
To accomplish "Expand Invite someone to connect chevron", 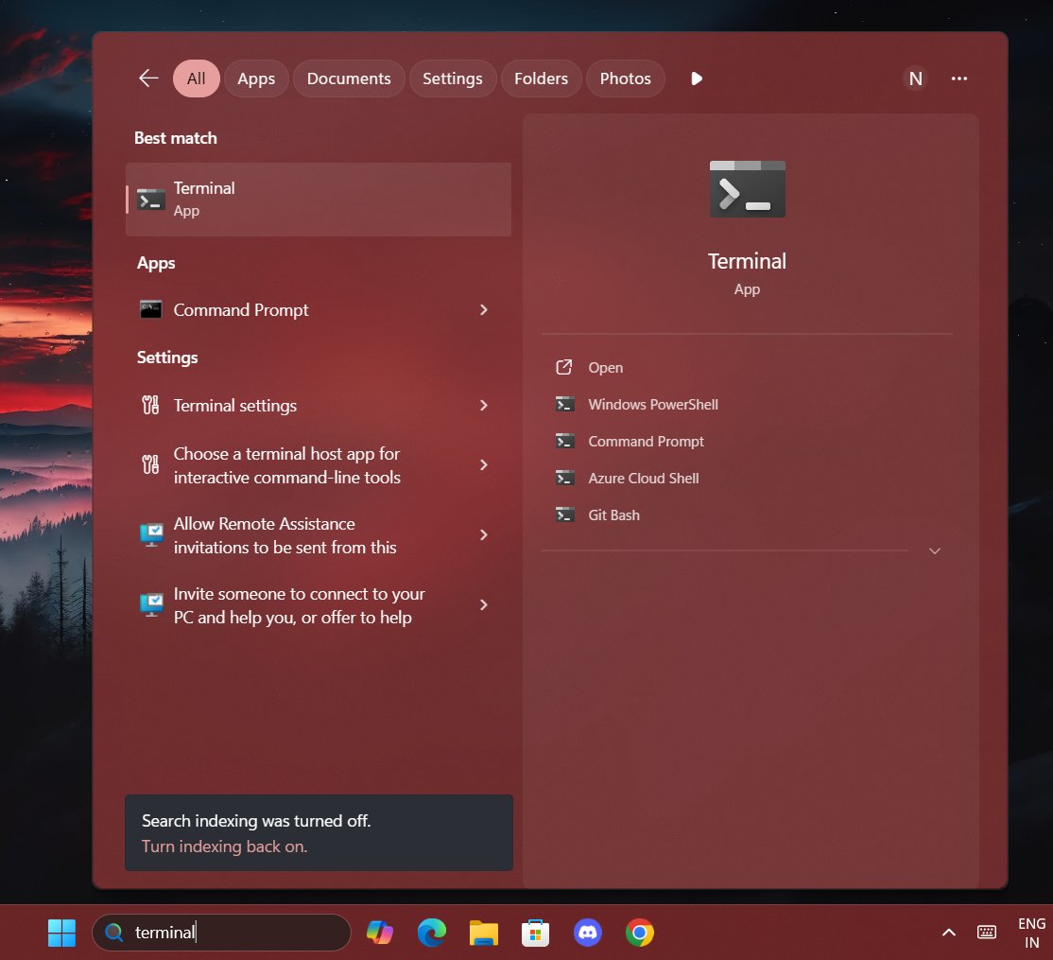I will (484, 604).
